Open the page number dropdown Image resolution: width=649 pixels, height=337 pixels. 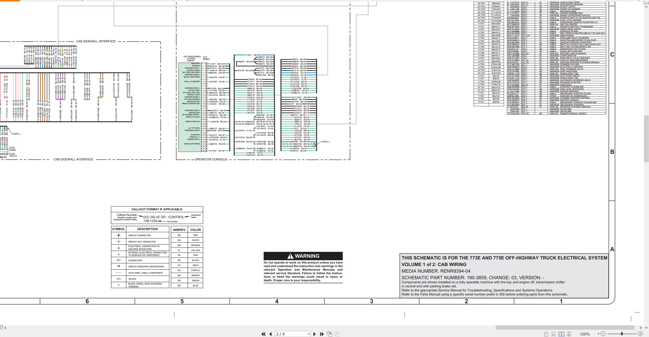coord(309,334)
